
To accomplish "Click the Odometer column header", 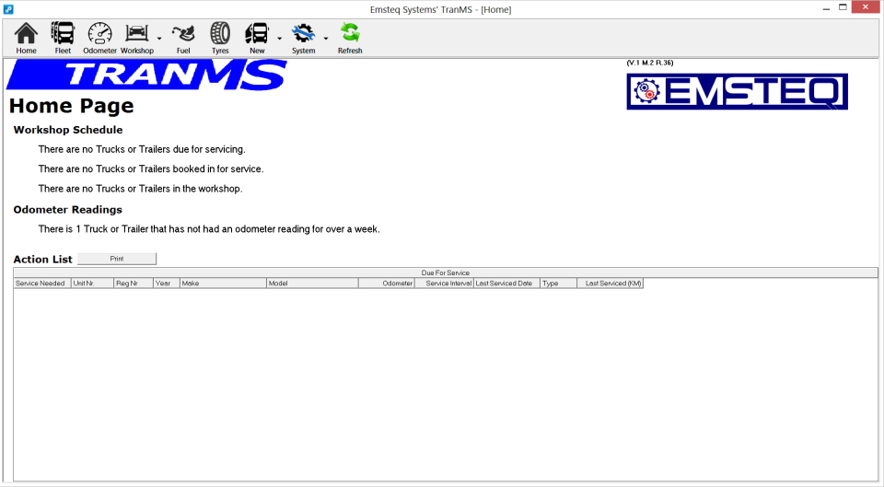I will (387, 283).
